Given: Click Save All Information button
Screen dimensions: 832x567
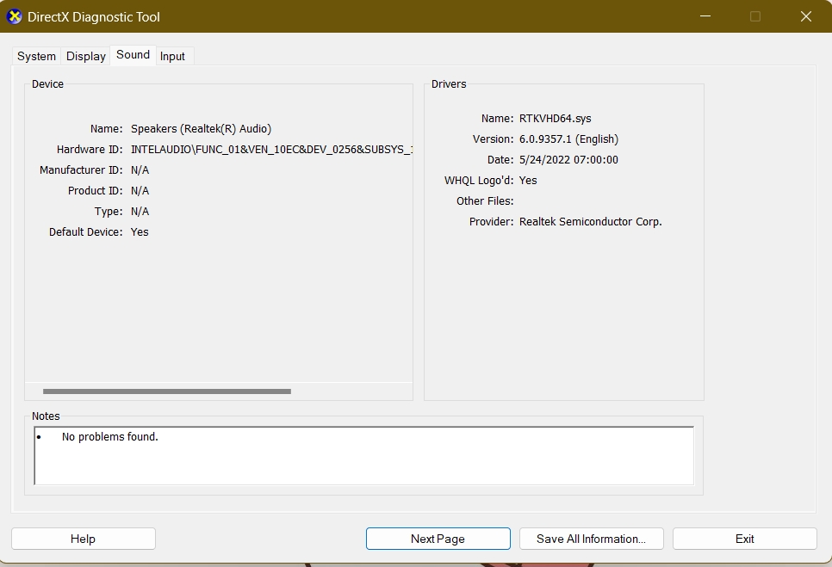Looking at the screenshot, I should coord(591,539).
